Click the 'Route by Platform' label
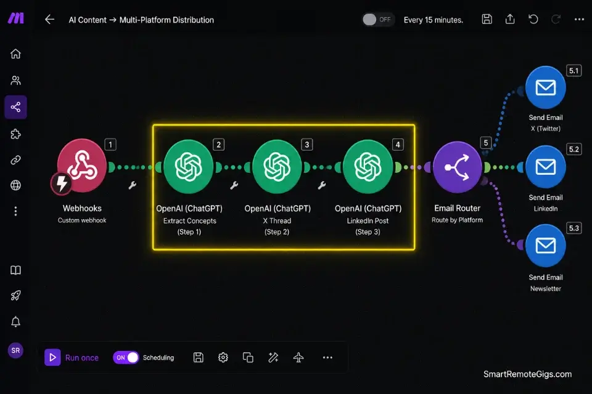Screen dimensions: 592x394 (x=457, y=220)
